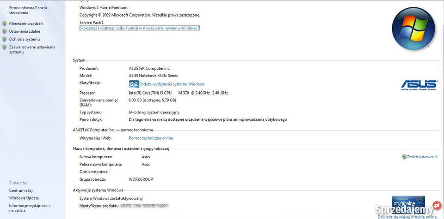Viewport: 444px width, 219px height.
Task: Select the Zmień ustawienia text link
Action: pyautogui.click(x=422, y=157)
